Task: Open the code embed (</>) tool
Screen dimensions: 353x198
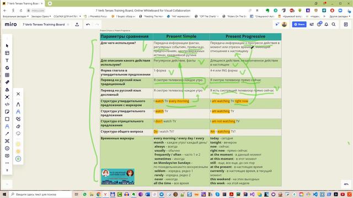Action: pyautogui.click(x=7, y=104)
